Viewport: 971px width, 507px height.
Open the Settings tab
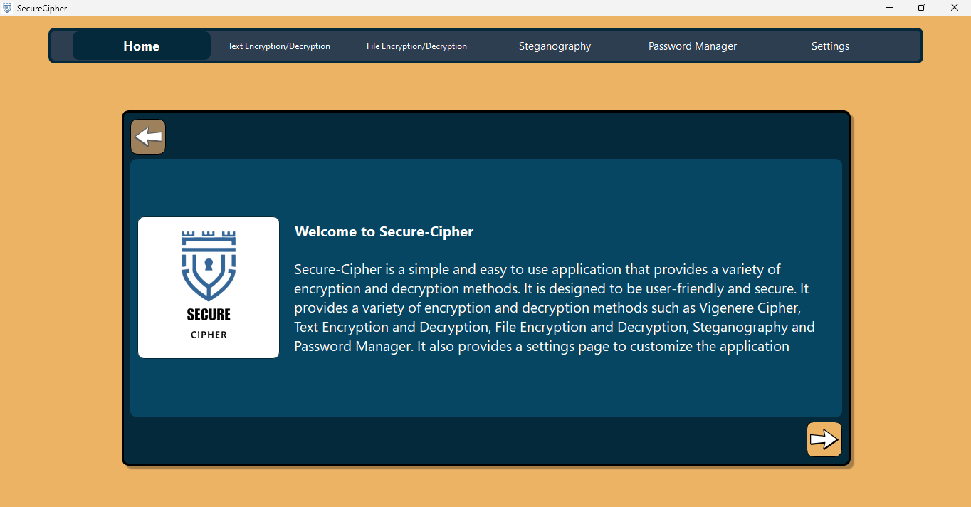(830, 46)
